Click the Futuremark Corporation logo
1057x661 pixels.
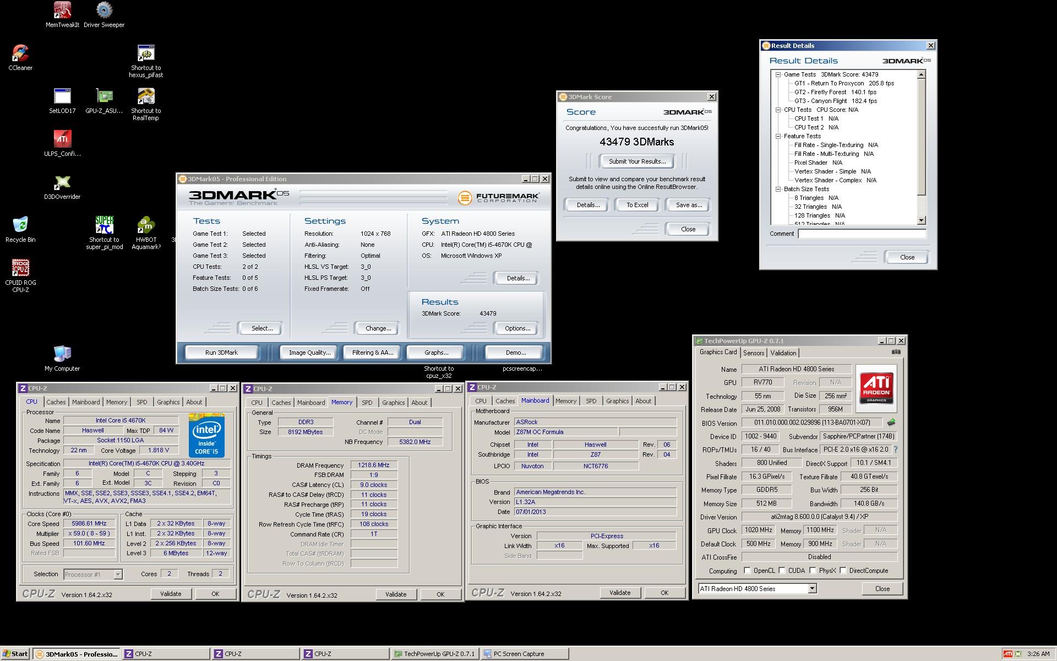click(x=498, y=197)
